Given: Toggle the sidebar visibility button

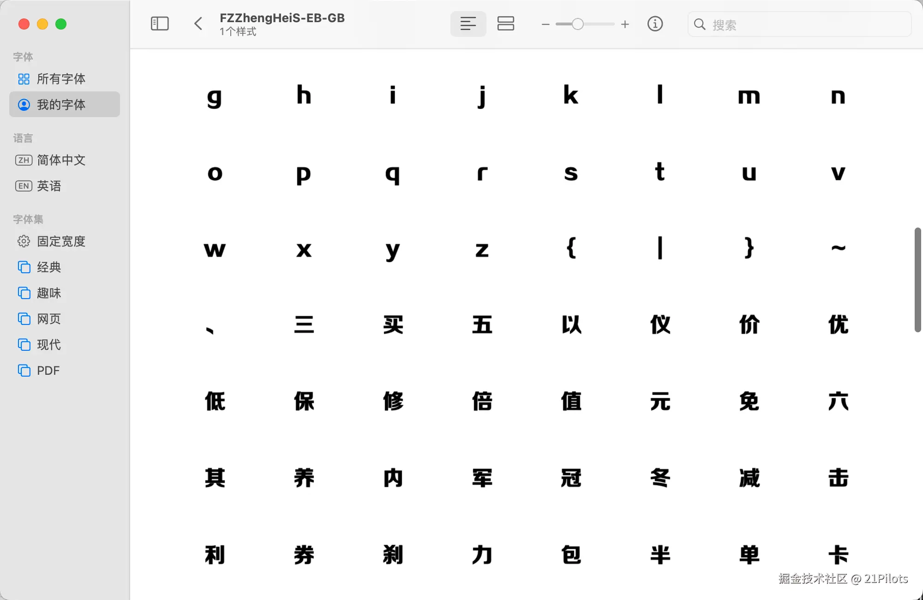Looking at the screenshot, I should [160, 24].
